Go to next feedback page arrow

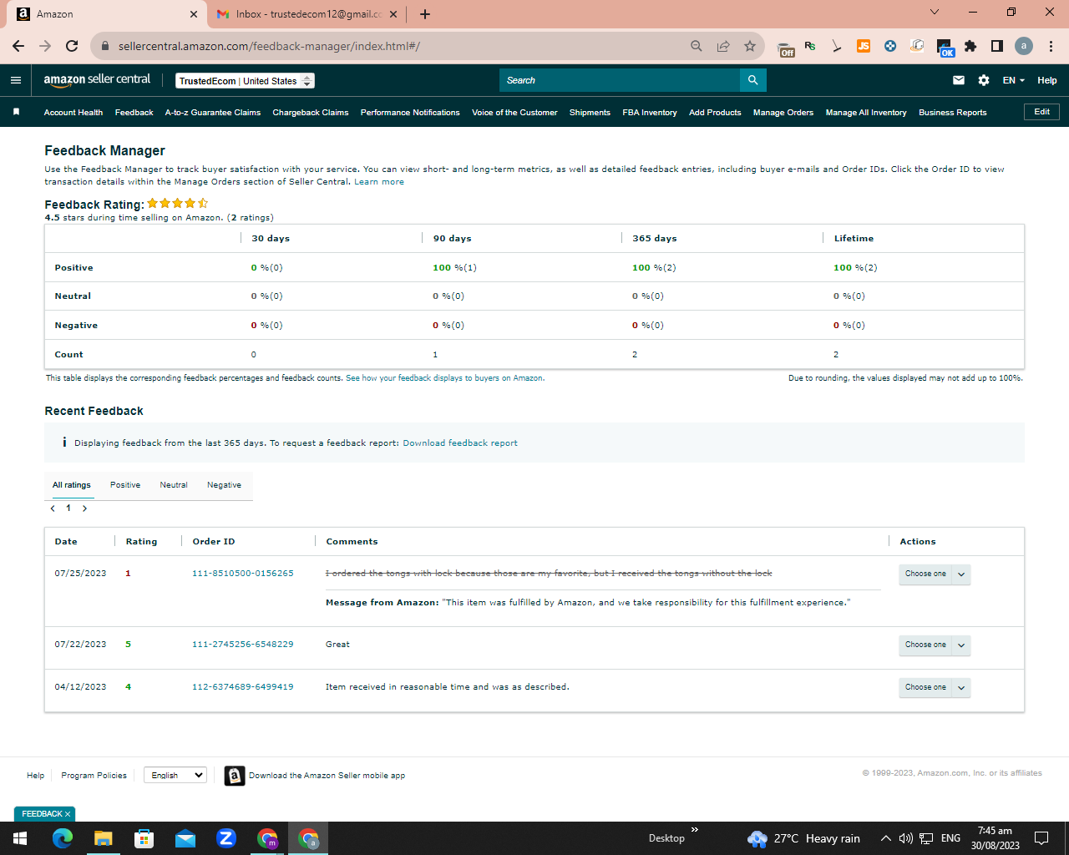84,508
